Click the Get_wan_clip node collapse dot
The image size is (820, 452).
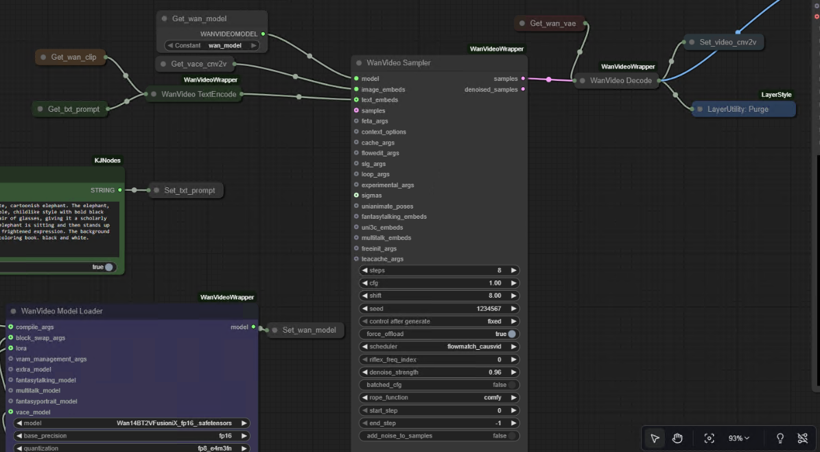pyautogui.click(x=43, y=58)
